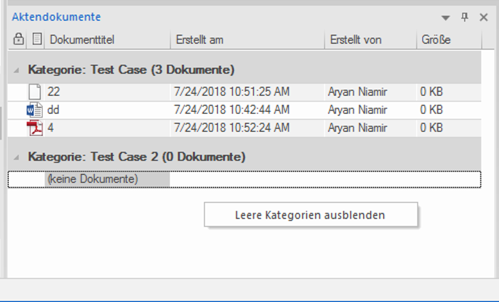This screenshot has width=499, height=302.
Task: Select the document named dd
Action: pyautogui.click(x=54, y=110)
